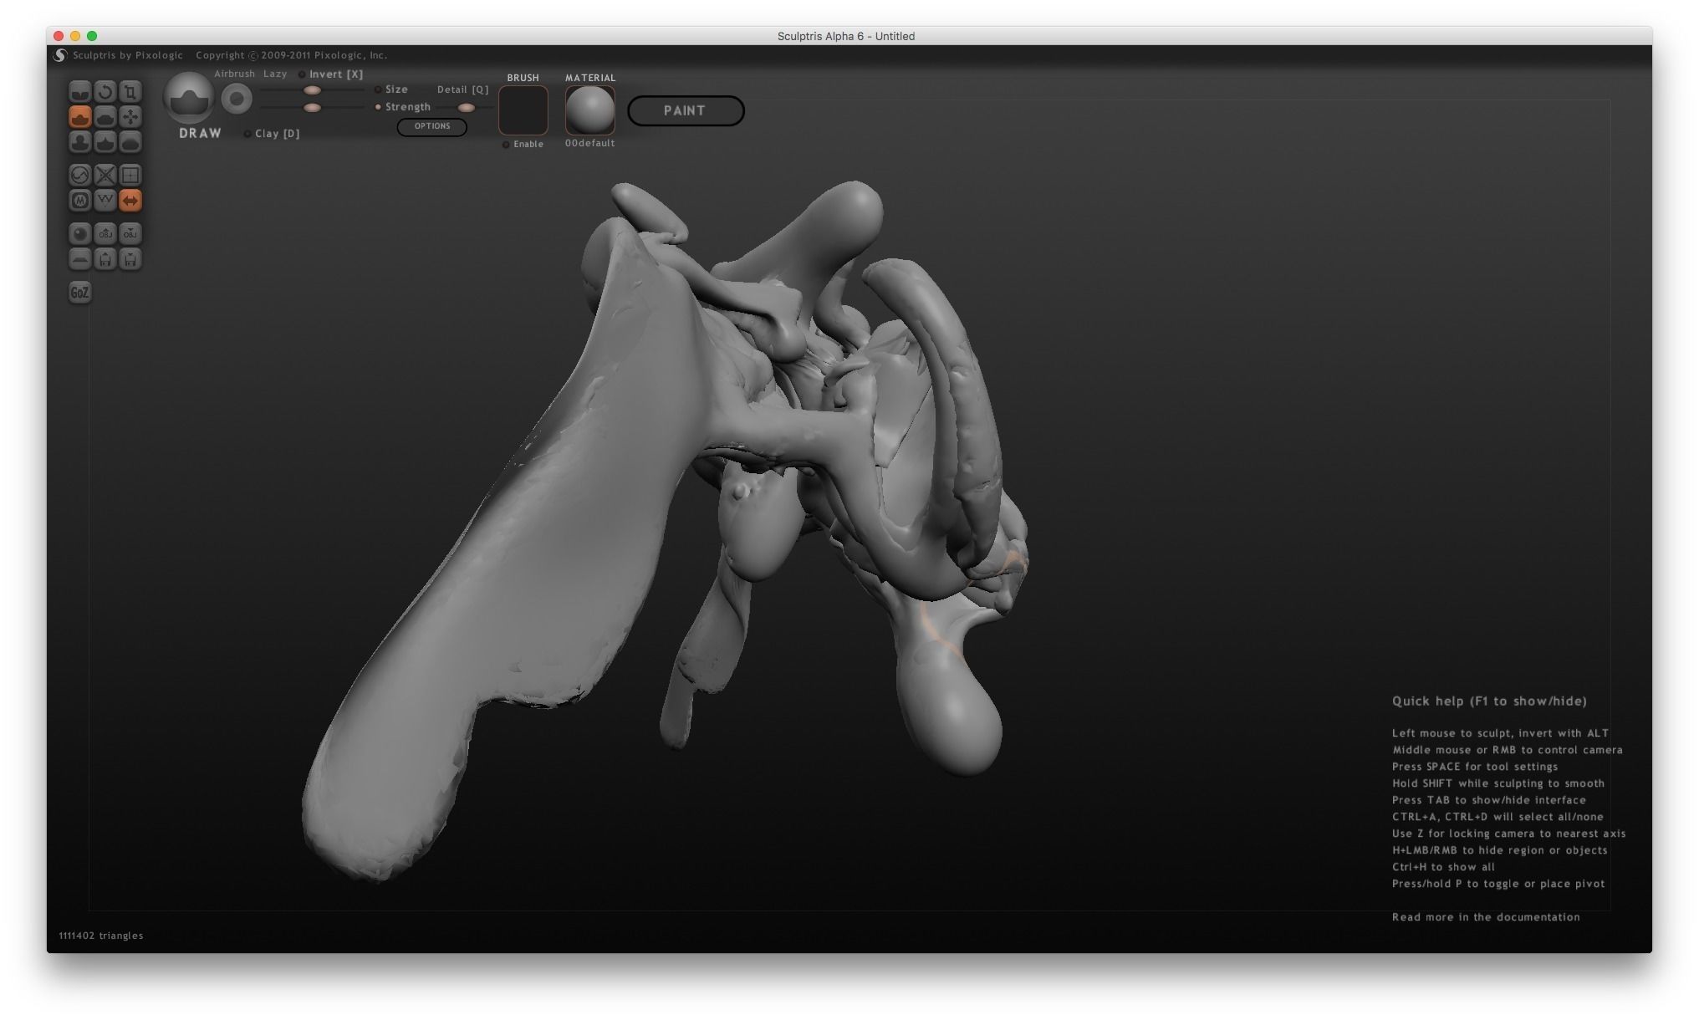Toggle the Invert [X] option

(x=331, y=74)
